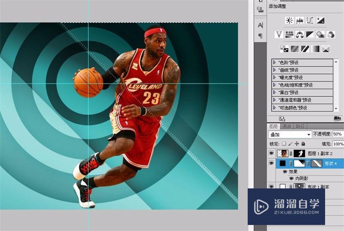Expand the "曲线"预设 presets
344x231 pixels.
(274, 70)
